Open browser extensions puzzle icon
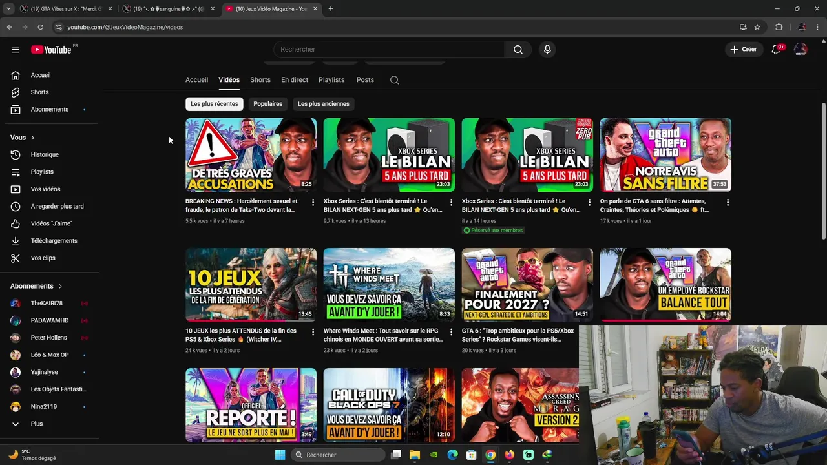The width and height of the screenshot is (827, 465). 779,27
